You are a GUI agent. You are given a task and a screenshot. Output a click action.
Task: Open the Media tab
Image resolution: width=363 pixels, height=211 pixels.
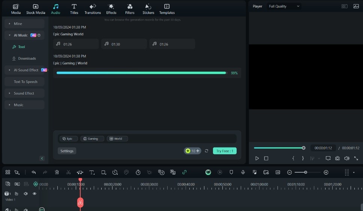click(x=16, y=9)
